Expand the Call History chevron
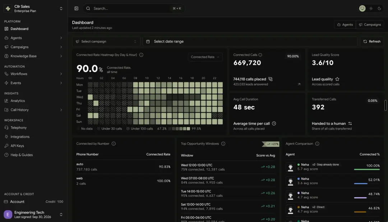The image size is (388, 222). (x=61, y=110)
